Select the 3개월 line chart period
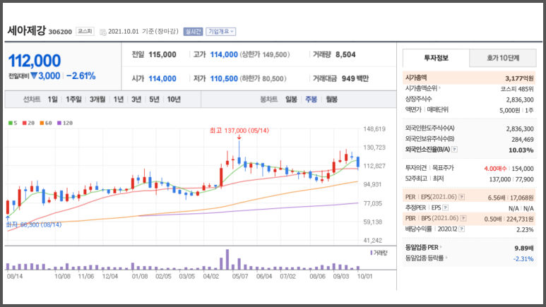Viewport: 546px width, 307px height. [97, 100]
